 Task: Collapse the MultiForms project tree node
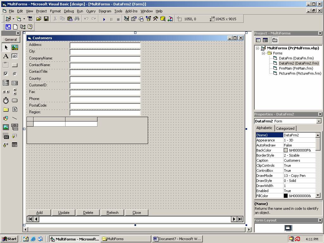tap(258, 48)
